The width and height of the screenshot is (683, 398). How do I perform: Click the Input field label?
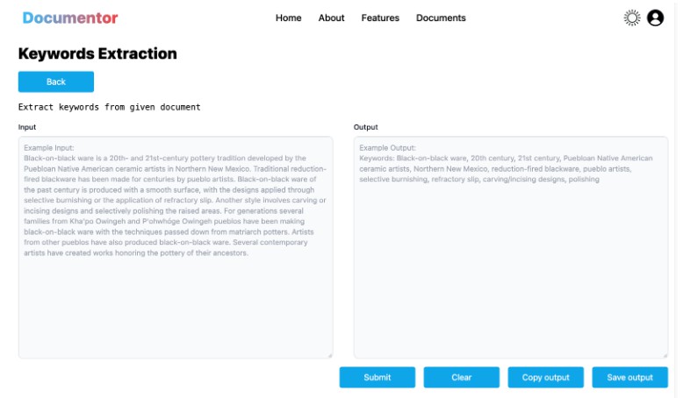tap(27, 127)
